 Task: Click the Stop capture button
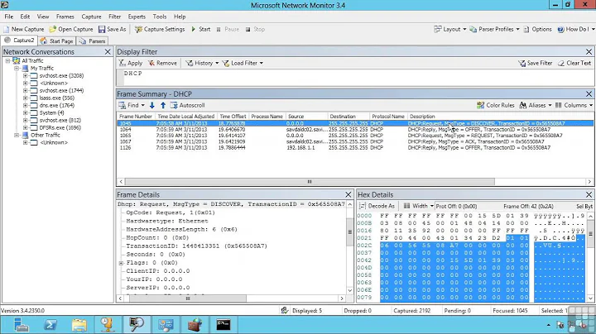pos(255,29)
